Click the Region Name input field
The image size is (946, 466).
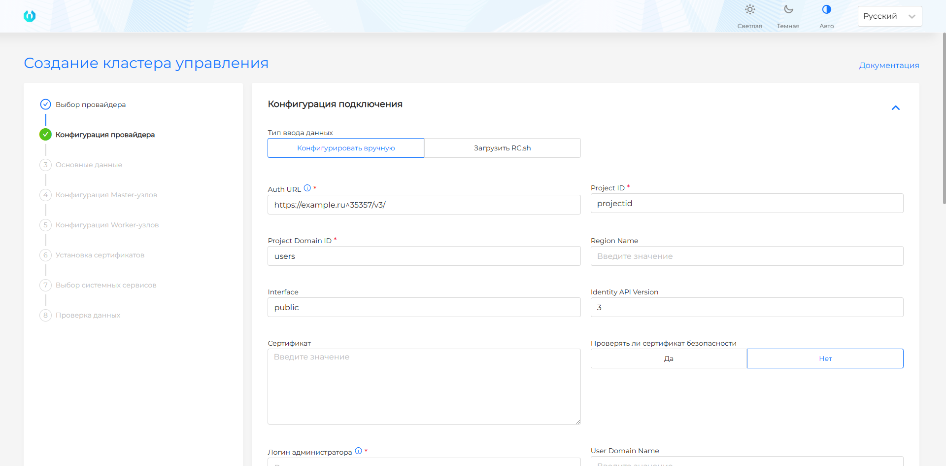746,256
